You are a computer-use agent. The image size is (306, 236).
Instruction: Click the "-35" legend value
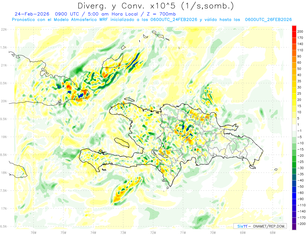[x=300, y=174]
